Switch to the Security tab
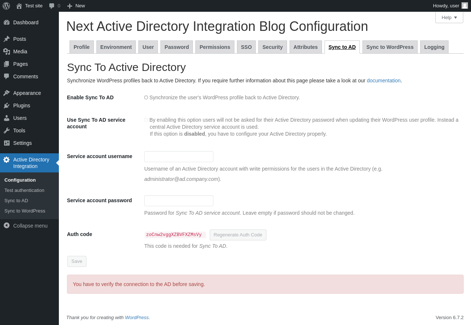This screenshot has width=471, height=325. (x=272, y=47)
